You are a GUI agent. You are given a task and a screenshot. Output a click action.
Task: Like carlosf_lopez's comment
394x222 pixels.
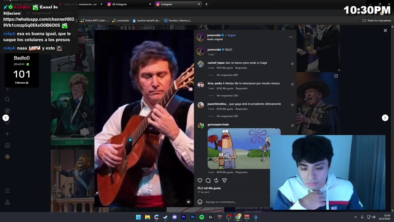[292, 64]
